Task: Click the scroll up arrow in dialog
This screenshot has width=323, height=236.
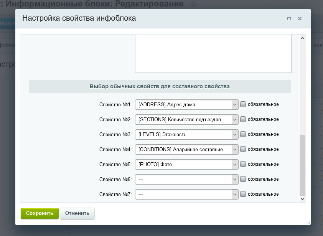Action: pos(302,39)
